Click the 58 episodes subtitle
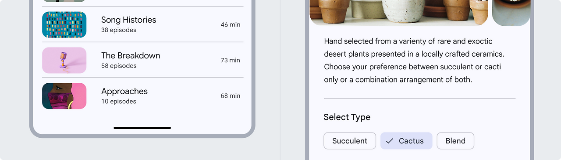The width and height of the screenshot is (561, 160). [x=119, y=66]
